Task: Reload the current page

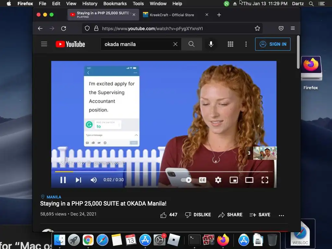Action: (64, 29)
